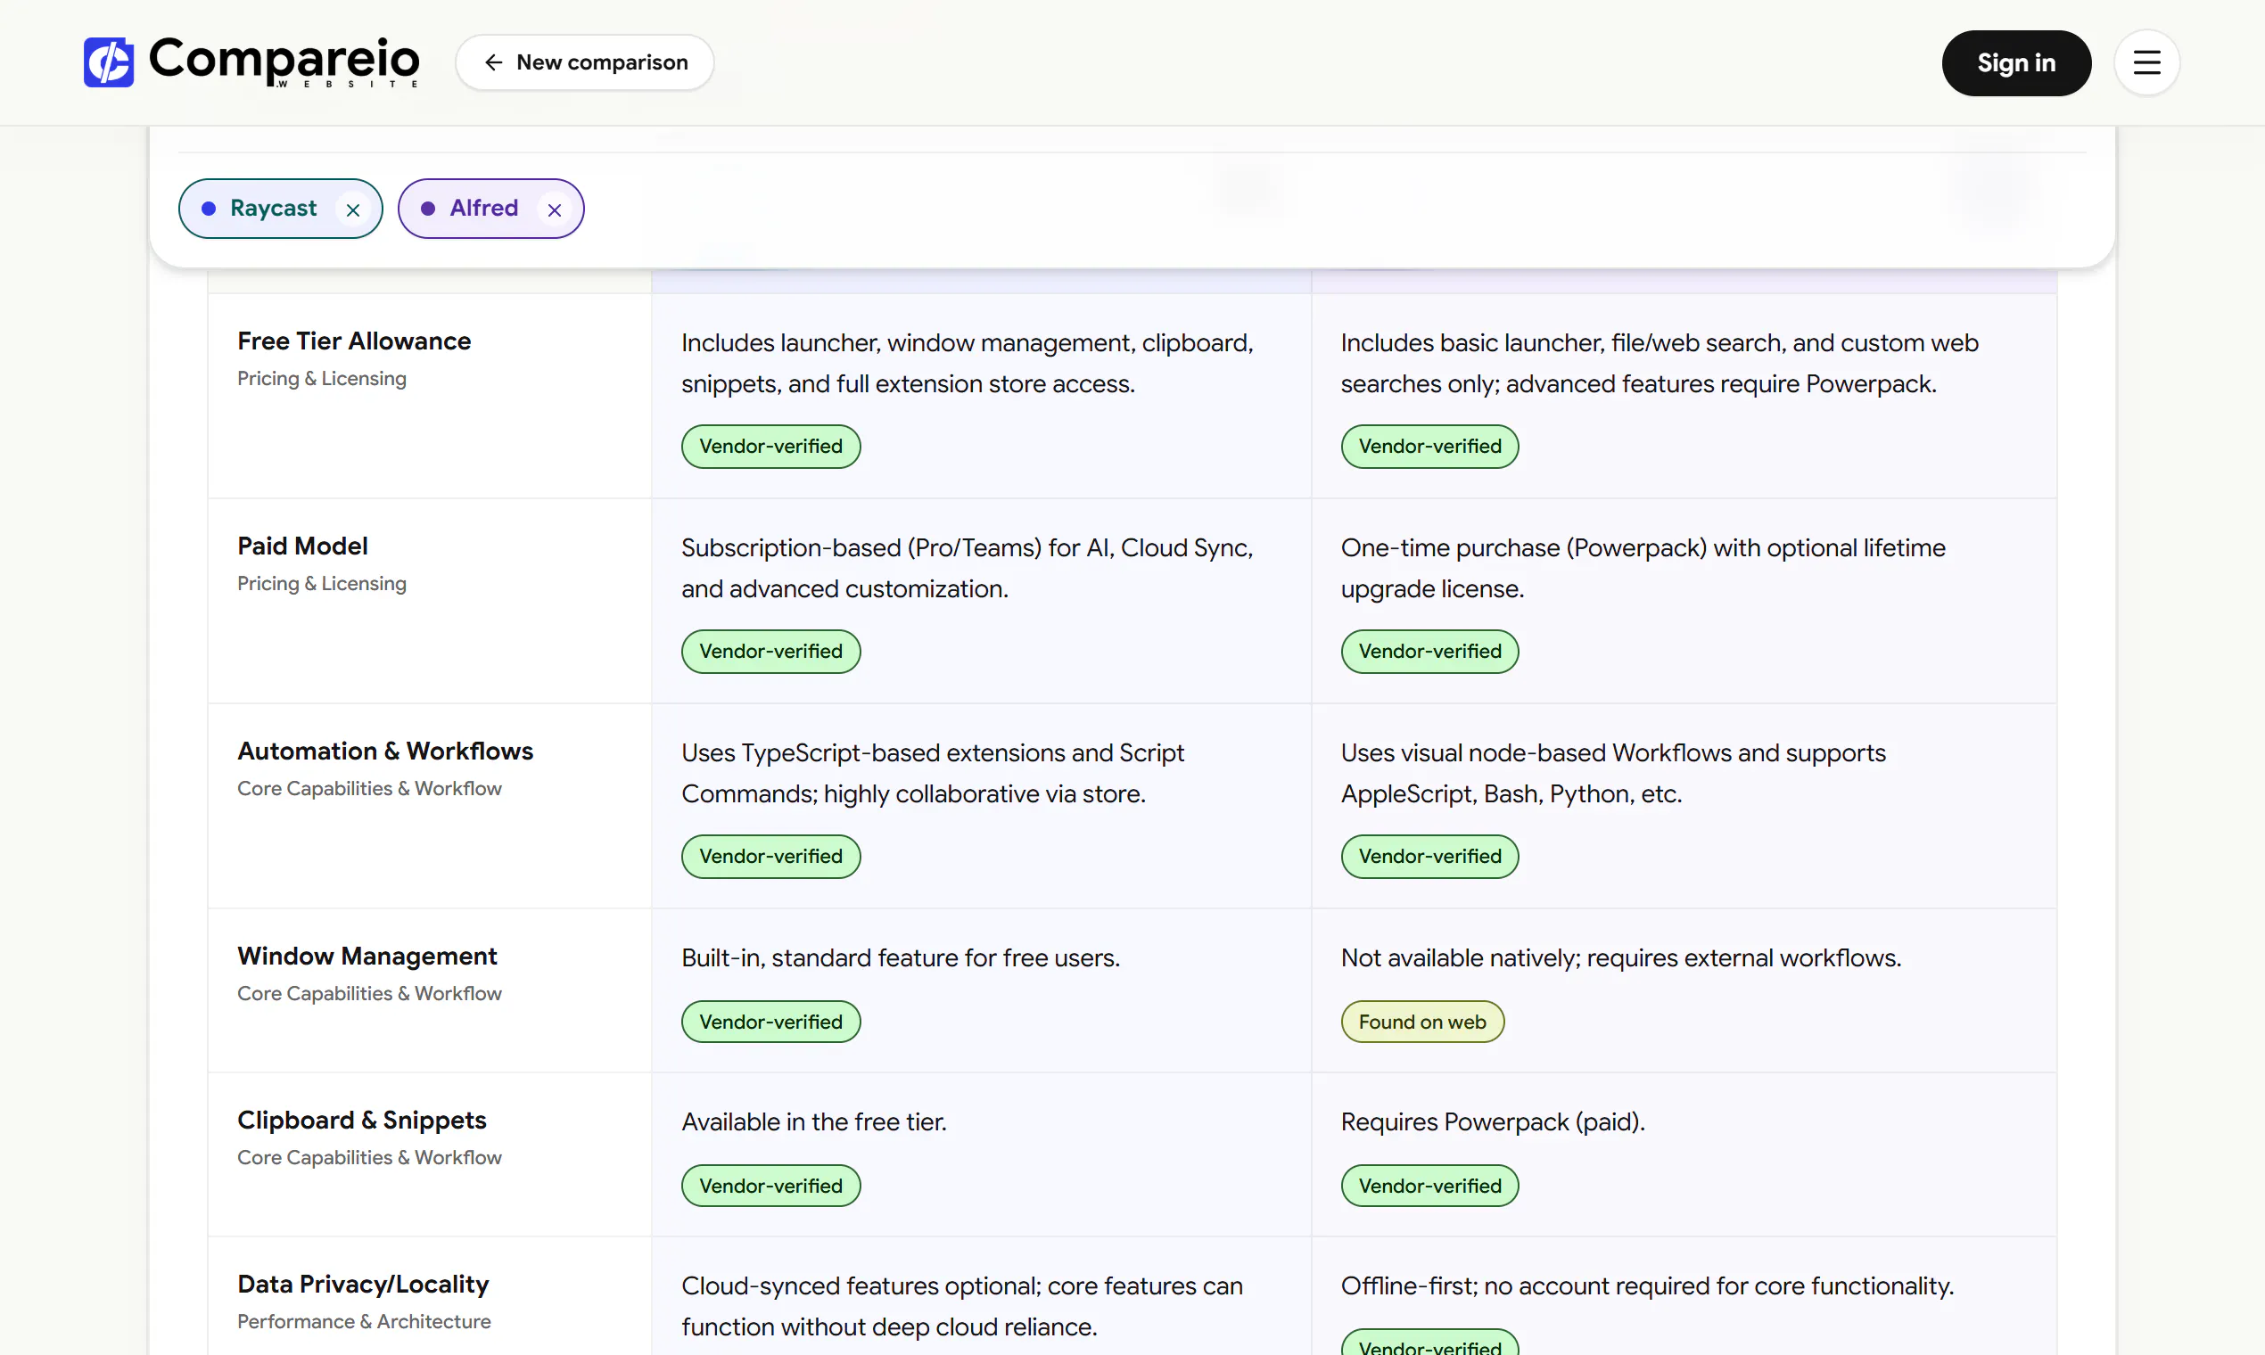Click Alfred's Vendor-verified badge for Paid Model
Viewport: 2265px width, 1355px height.
[1430, 652]
